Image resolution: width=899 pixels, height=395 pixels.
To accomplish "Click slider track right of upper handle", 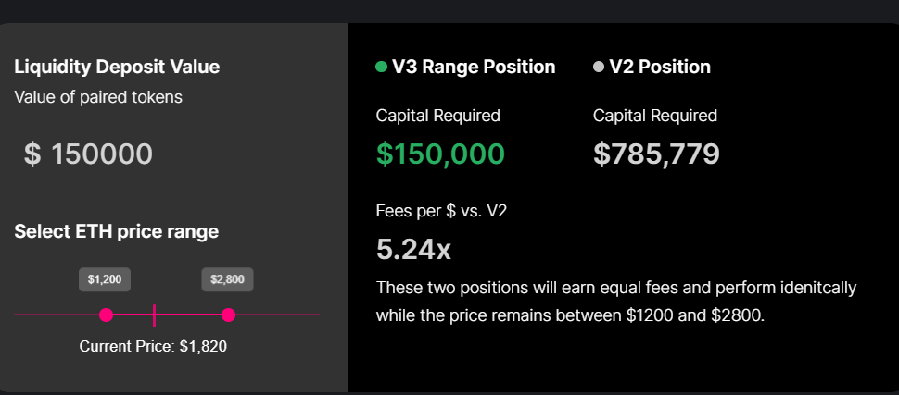I will tap(278, 315).
